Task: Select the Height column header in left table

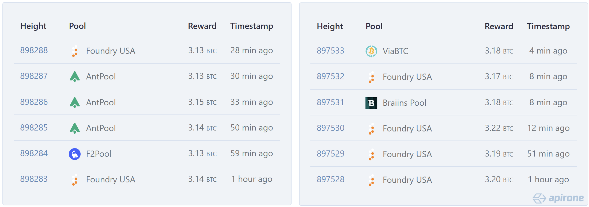Action: coord(33,26)
